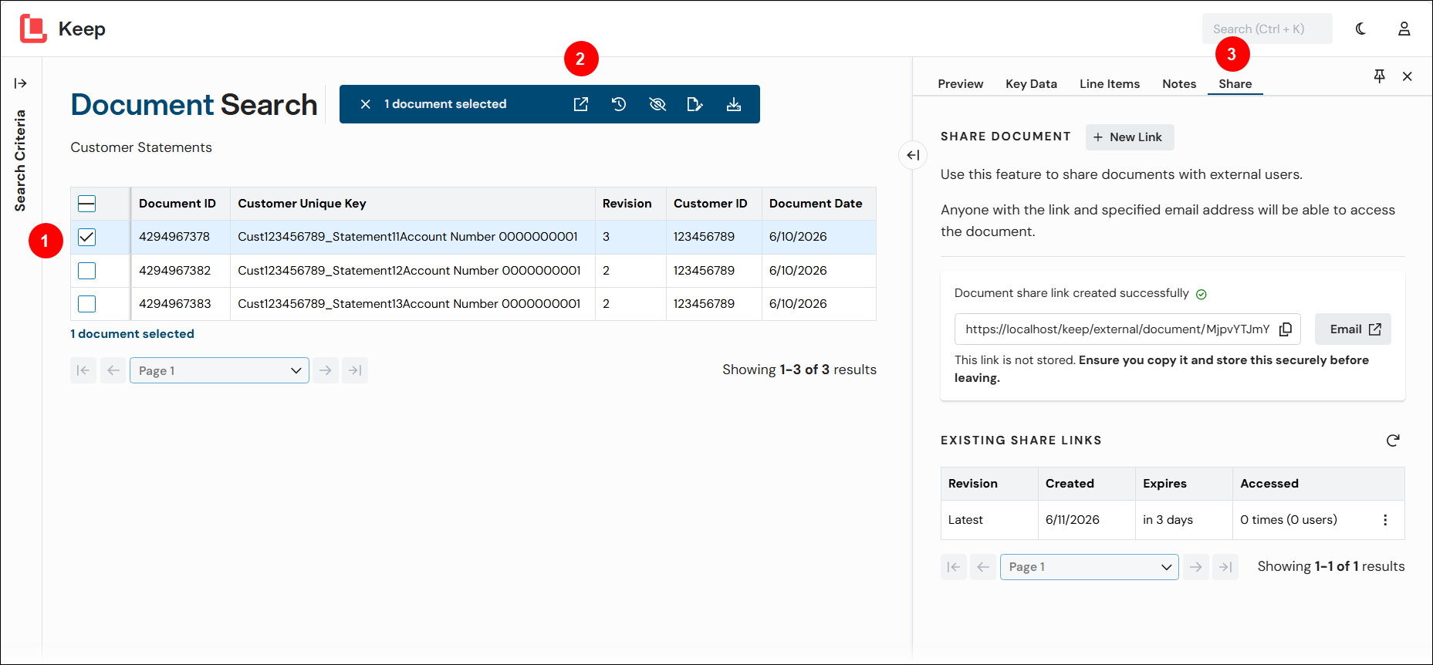Image resolution: width=1433 pixels, height=665 pixels.
Task: Open the results Page 1 dropdown
Action: (x=219, y=370)
